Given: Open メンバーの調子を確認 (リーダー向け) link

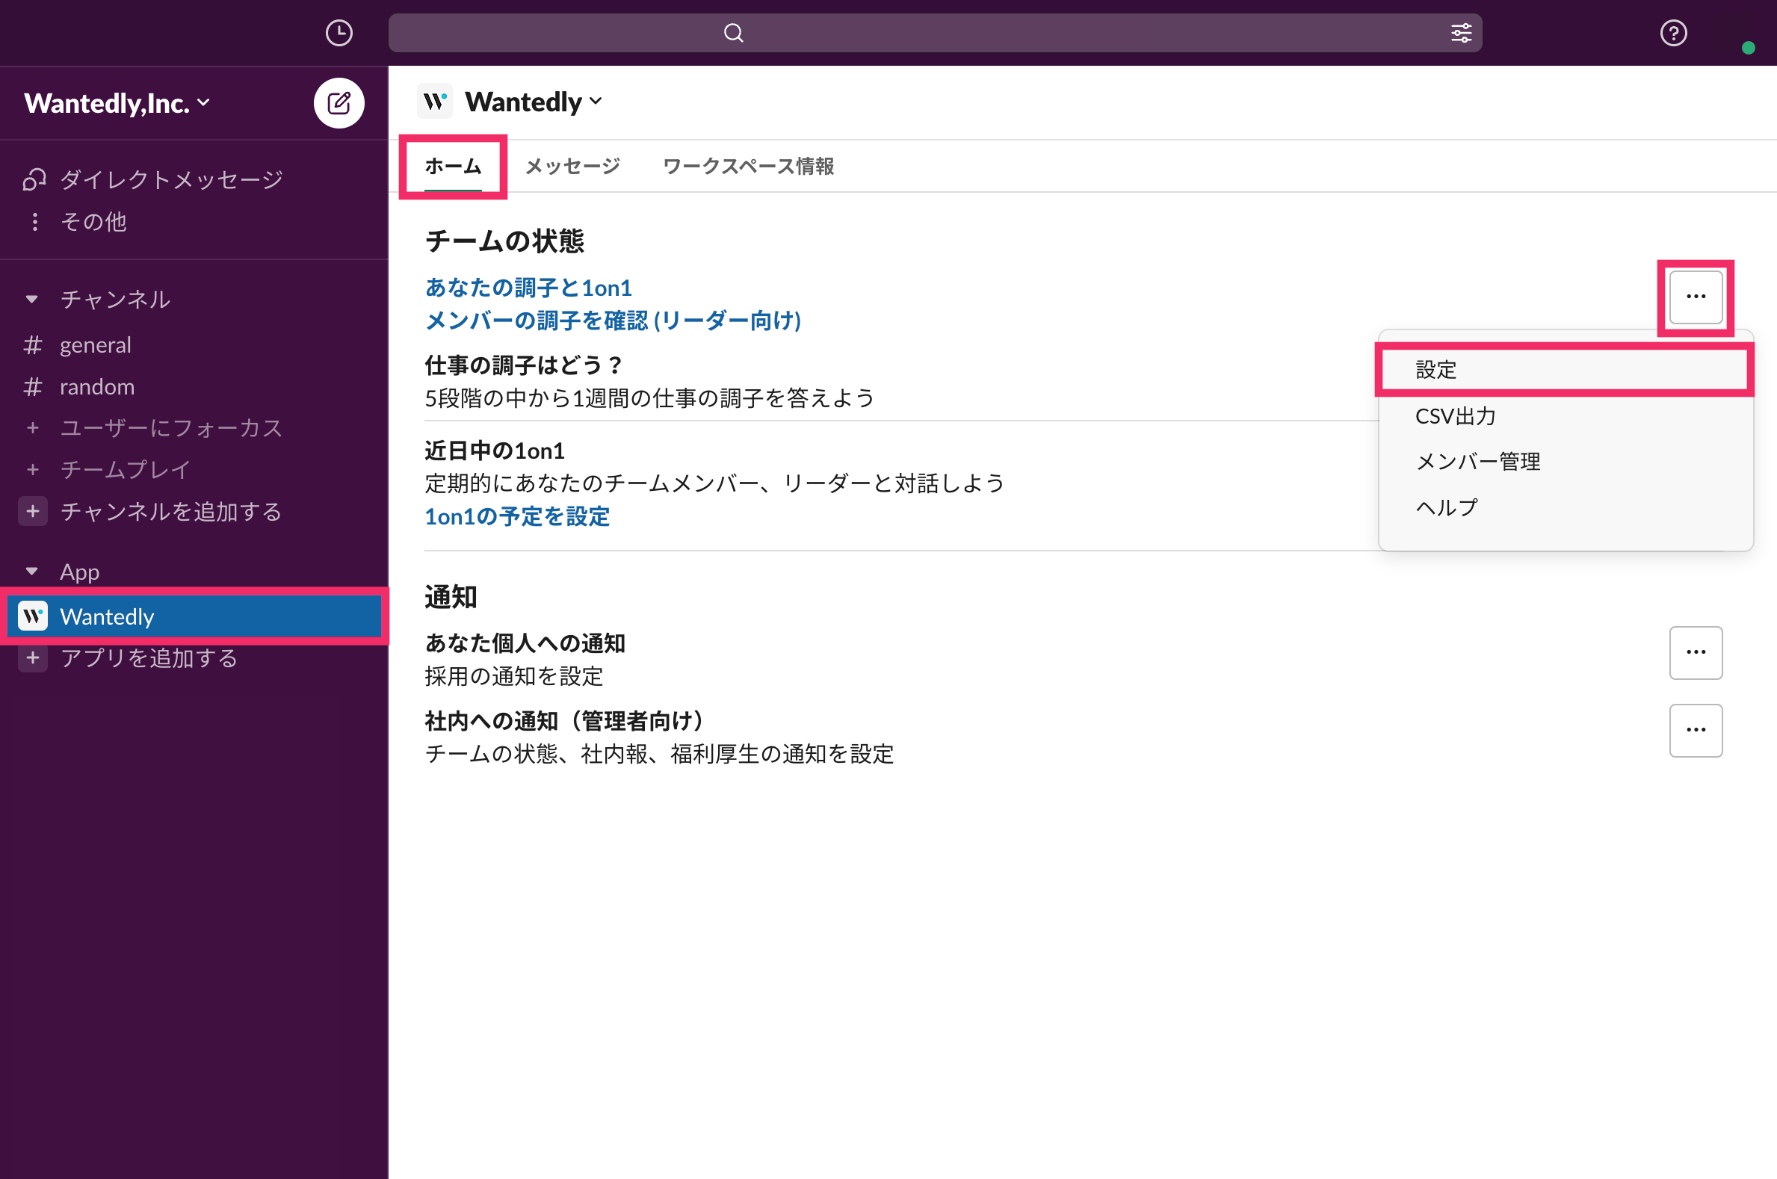Looking at the screenshot, I should 613,321.
